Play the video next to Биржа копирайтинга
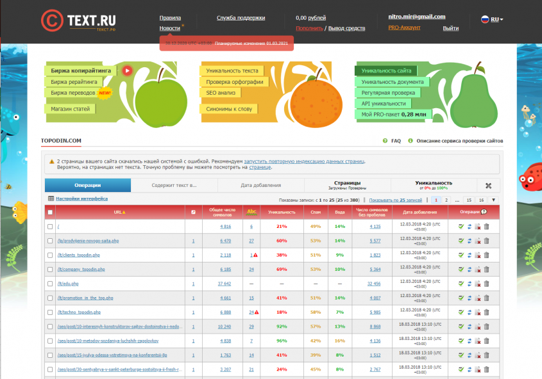This screenshot has width=542, height=379. pyautogui.click(x=127, y=71)
